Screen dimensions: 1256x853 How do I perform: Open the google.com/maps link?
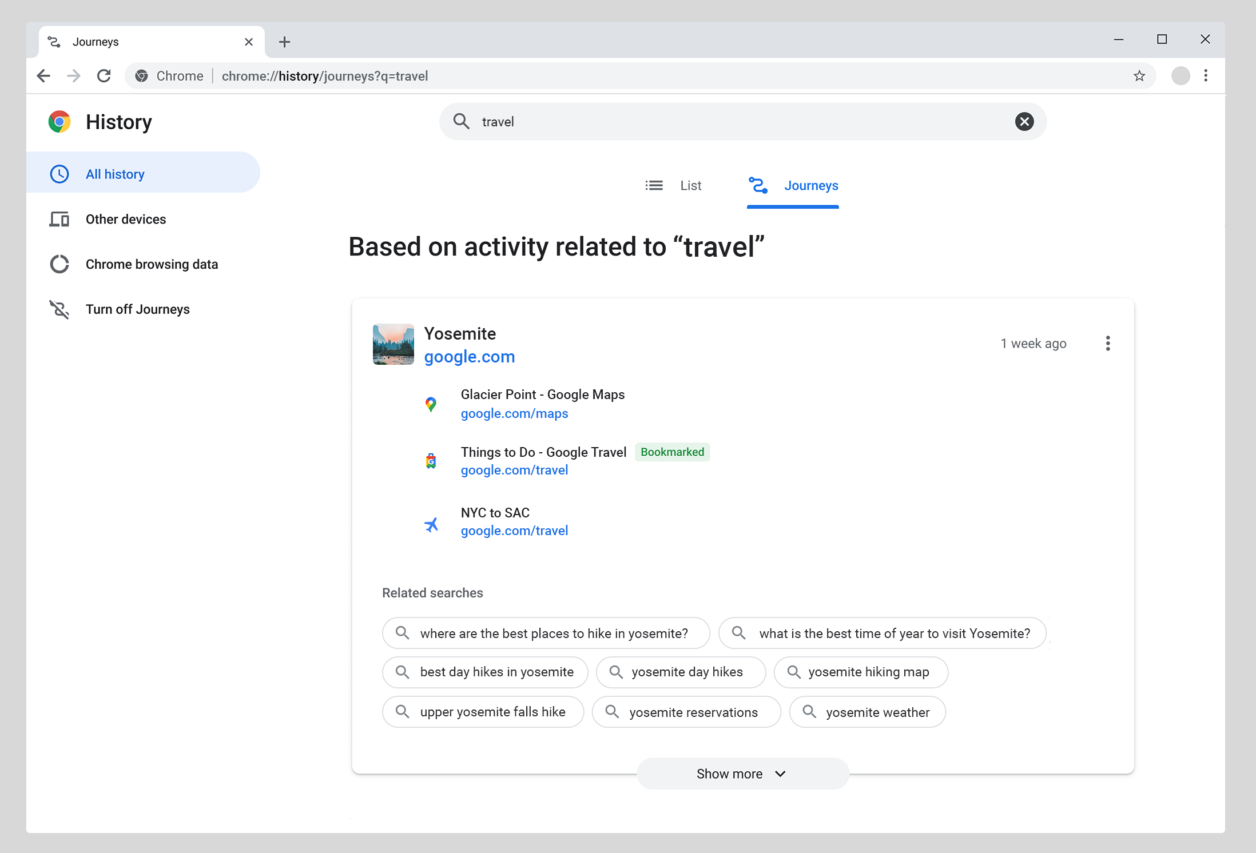(514, 413)
